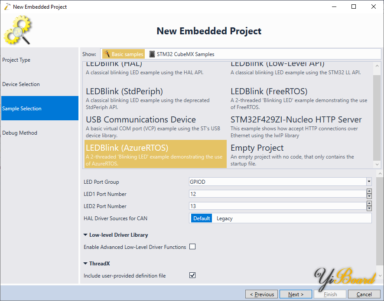The image size is (384, 301).
Task: Click the LED Port Group label
Action: pos(101,182)
